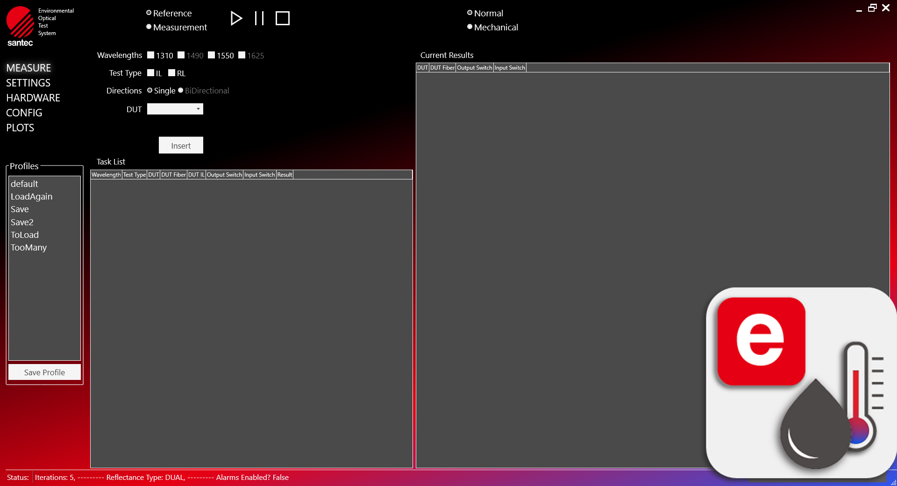897x486 pixels.
Task: Click the Pause icon
Action: [x=260, y=18]
